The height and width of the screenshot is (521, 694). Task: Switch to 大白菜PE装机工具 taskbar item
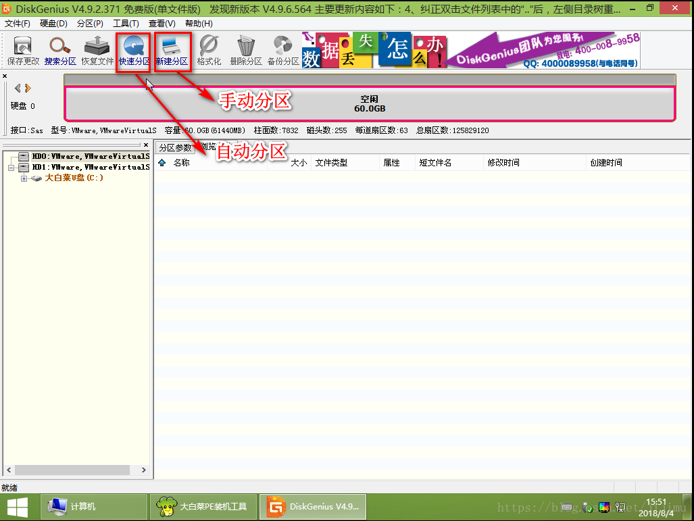pos(203,507)
